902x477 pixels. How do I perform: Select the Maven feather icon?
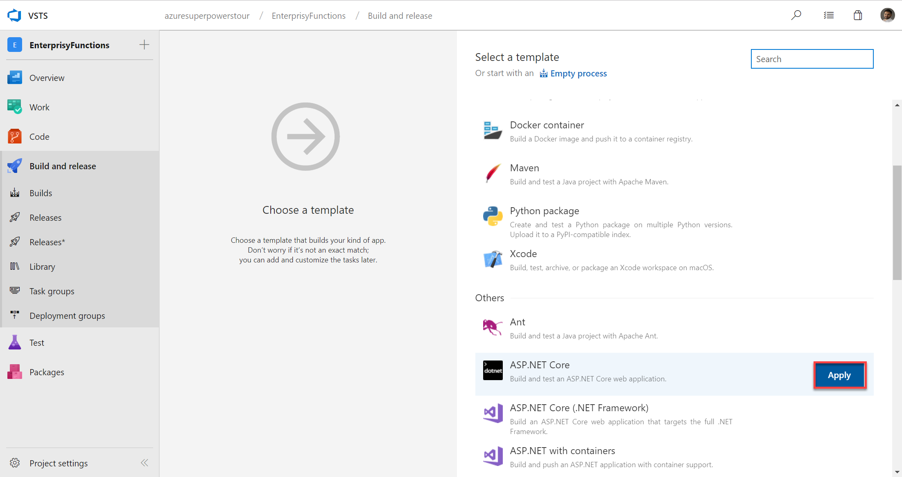pos(493,173)
